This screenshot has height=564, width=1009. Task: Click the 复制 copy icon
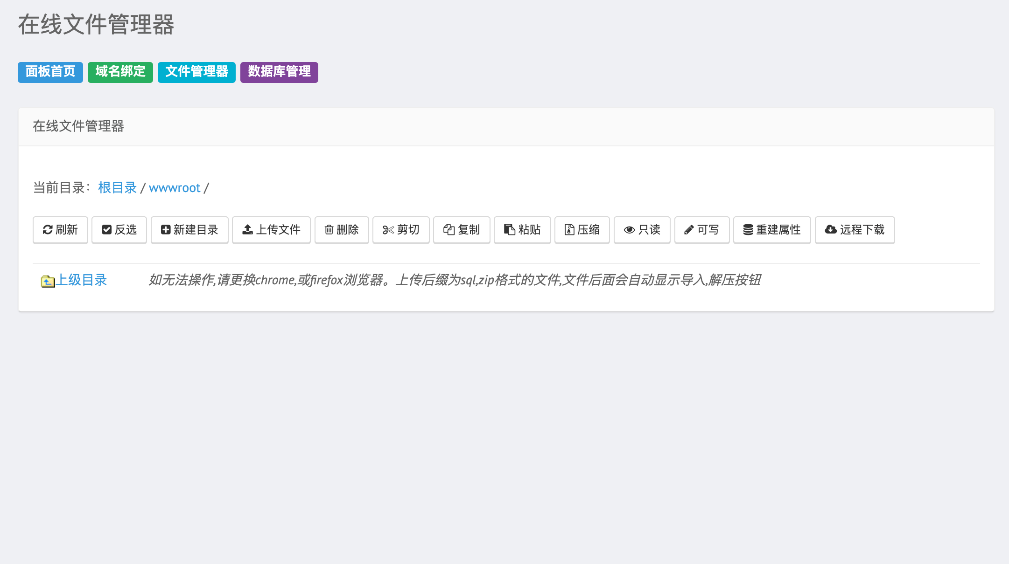tap(461, 230)
